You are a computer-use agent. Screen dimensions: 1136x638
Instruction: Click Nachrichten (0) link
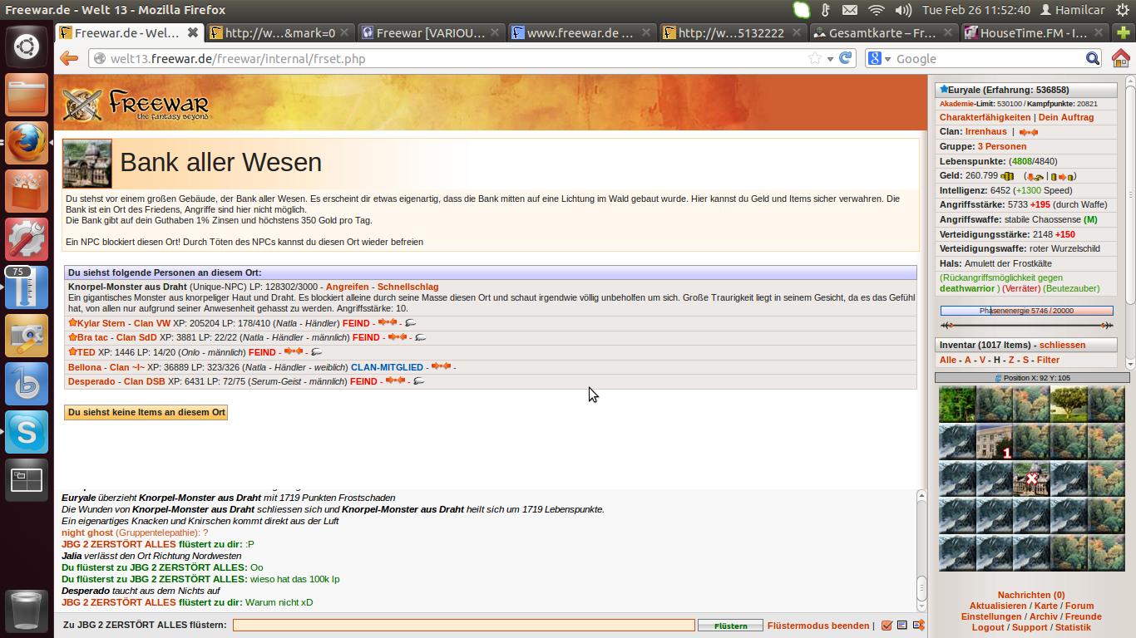point(1031,595)
